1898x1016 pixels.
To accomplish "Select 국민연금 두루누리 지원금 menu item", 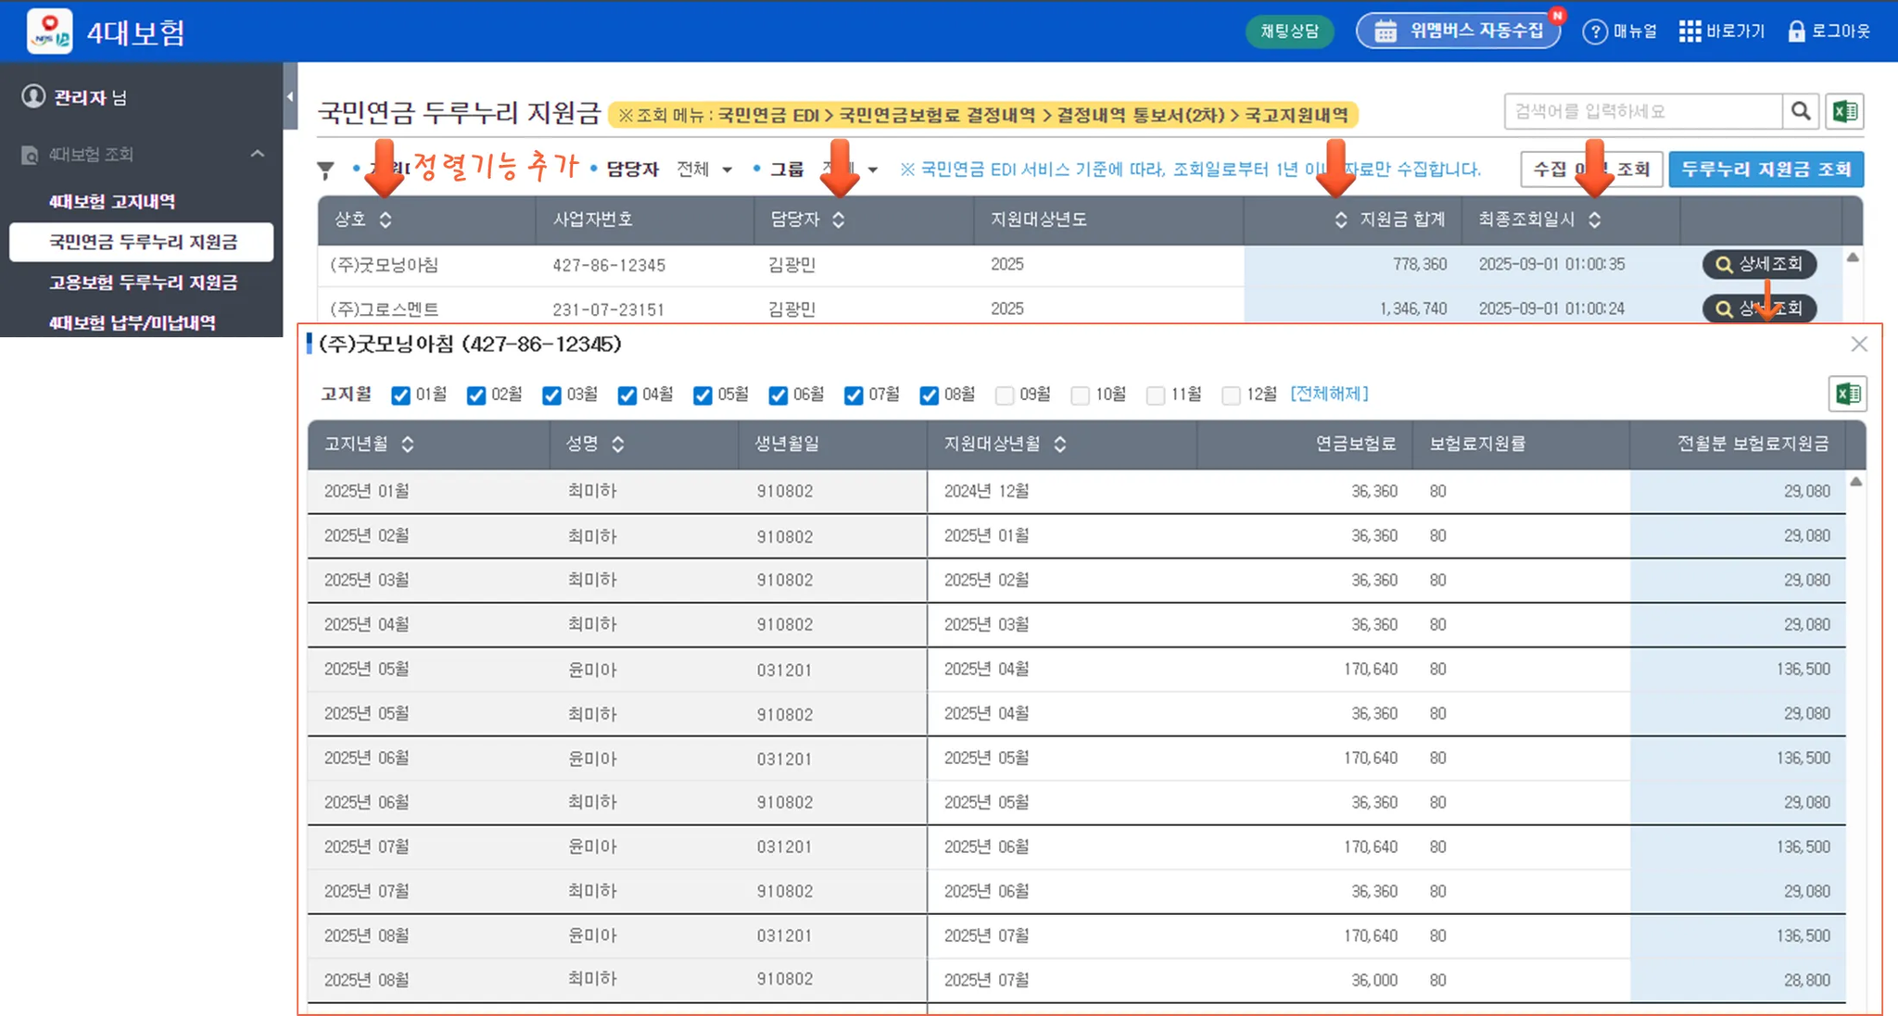I will [142, 242].
